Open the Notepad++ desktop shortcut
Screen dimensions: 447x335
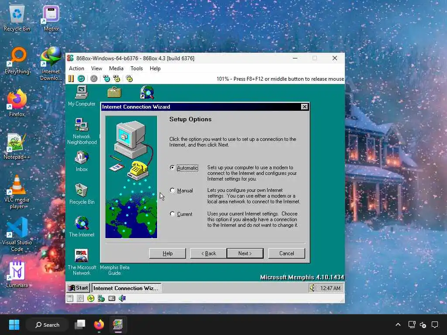pyautogui.click(x=17, y=147)
